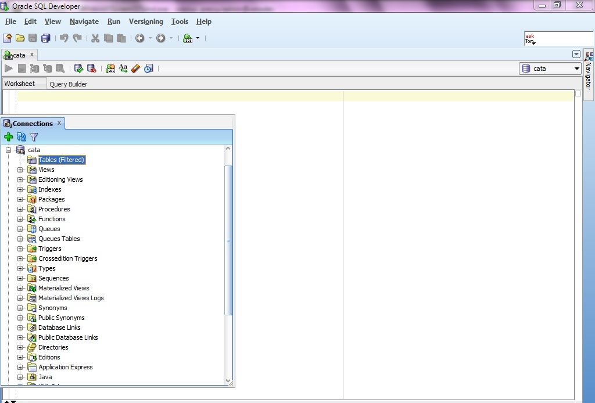
Task: Select the Connections panel tab
Action: (33, 124)
